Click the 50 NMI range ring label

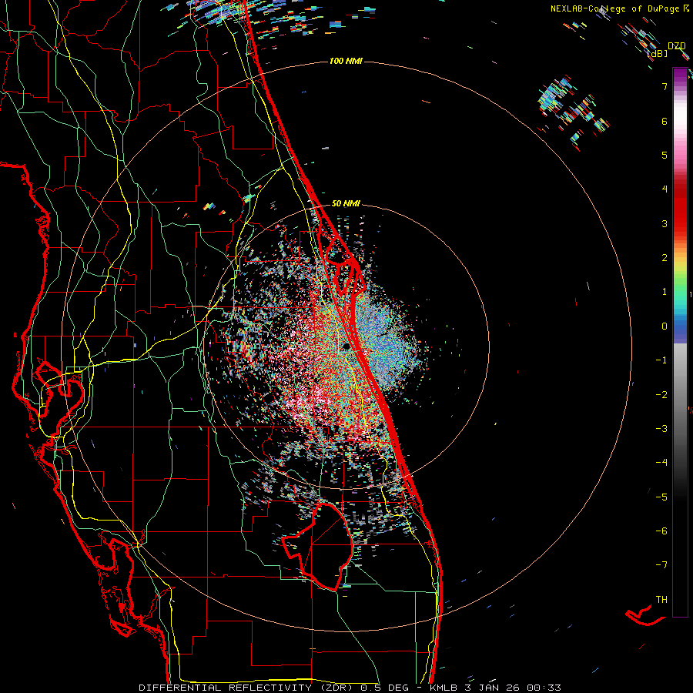click(346, 203)
